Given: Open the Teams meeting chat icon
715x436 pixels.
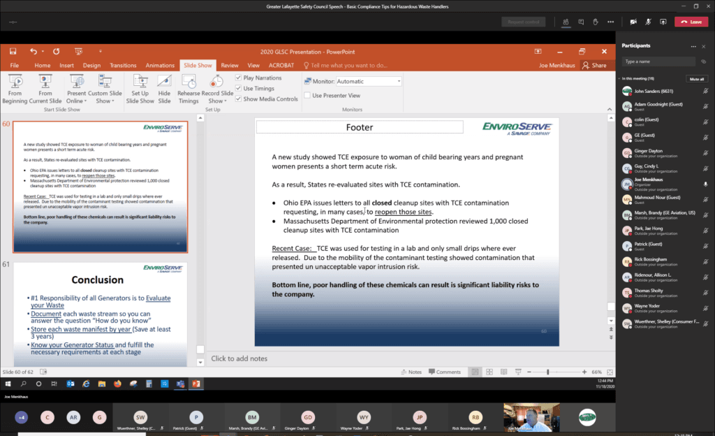Looking at the screenshot, I should (x=581, y=22).
